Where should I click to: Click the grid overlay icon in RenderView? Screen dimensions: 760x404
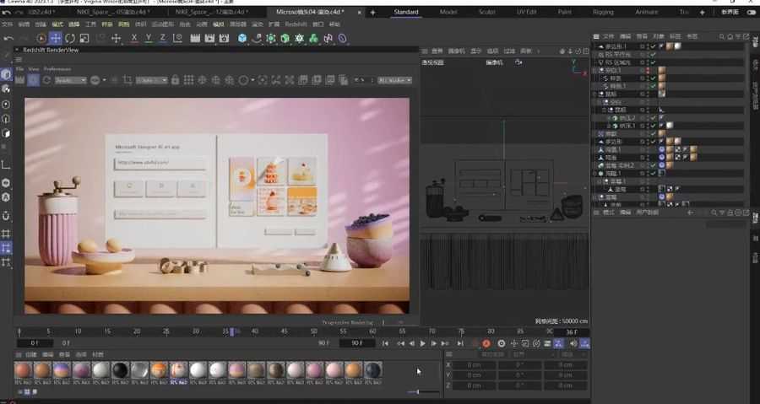click(188, 80)
